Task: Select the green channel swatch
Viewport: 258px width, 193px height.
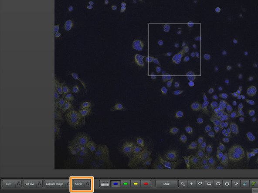Action: tap(126, 184)
